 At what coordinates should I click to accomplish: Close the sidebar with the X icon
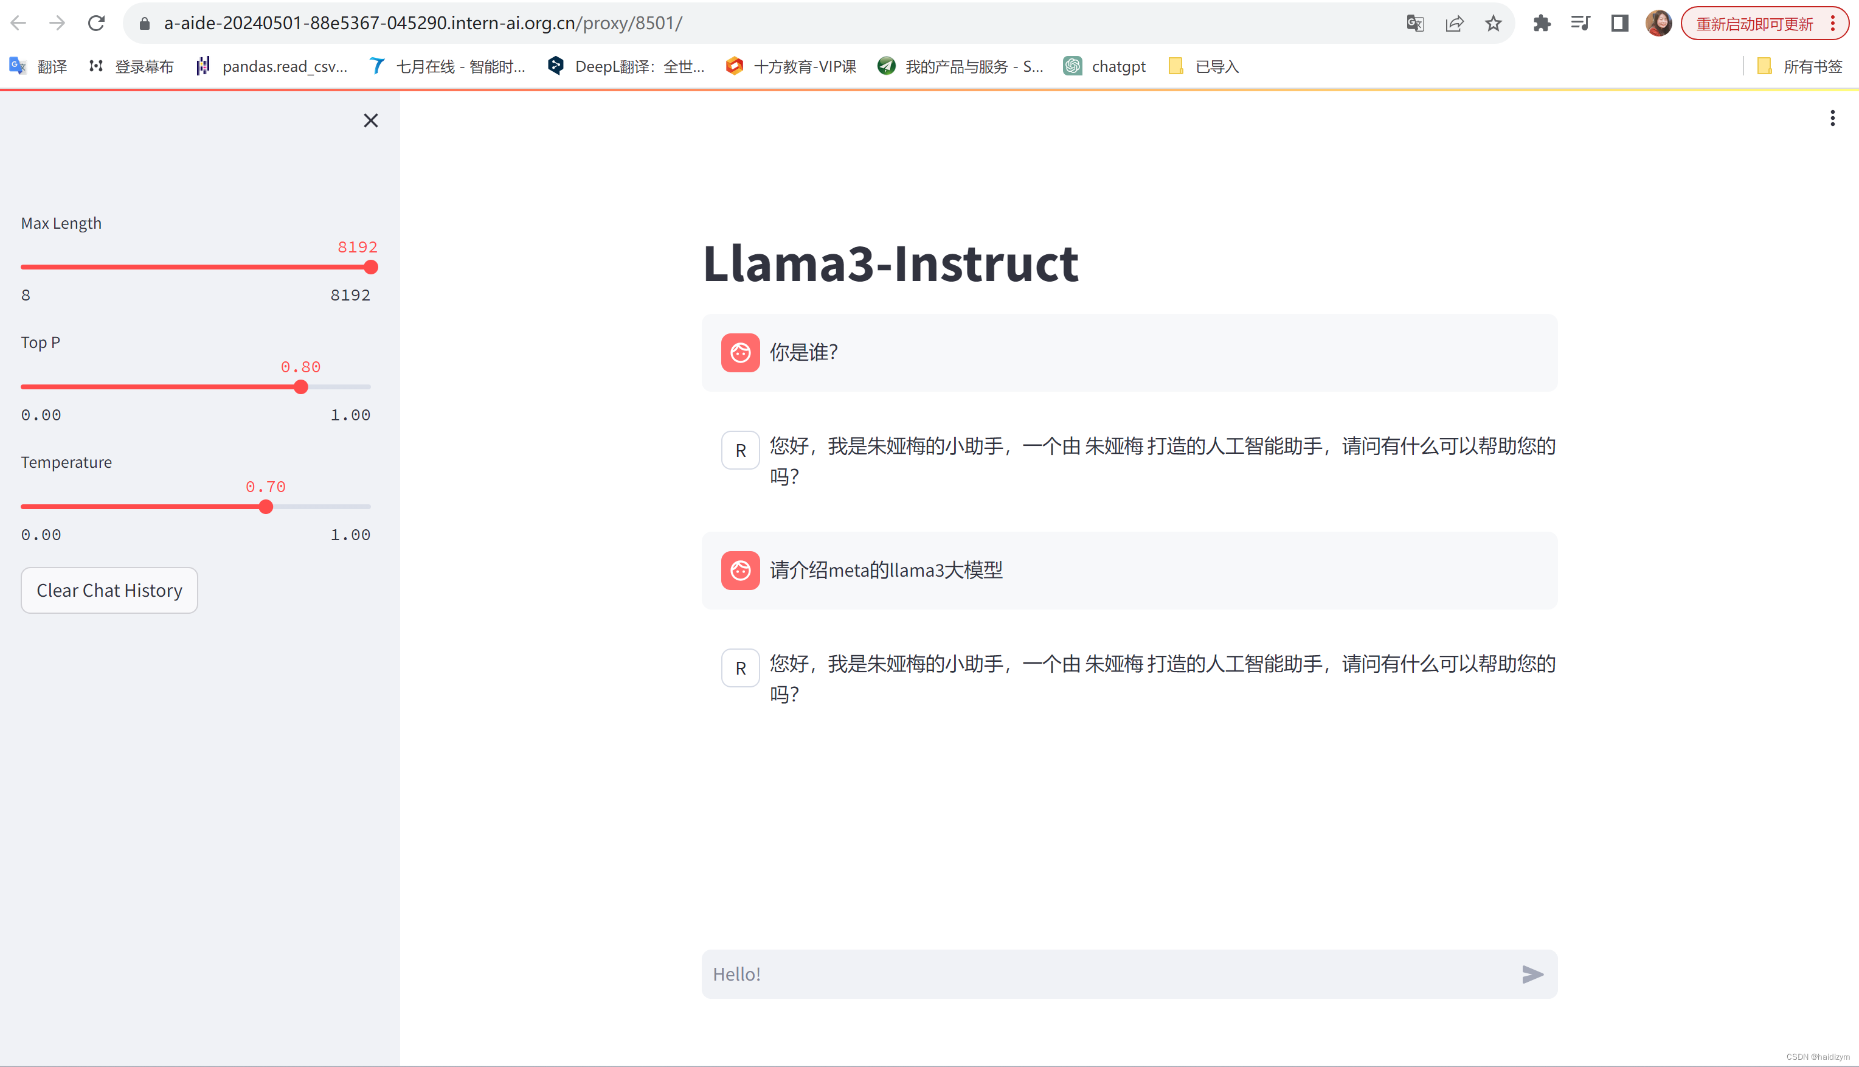click(x=370, y=120)
